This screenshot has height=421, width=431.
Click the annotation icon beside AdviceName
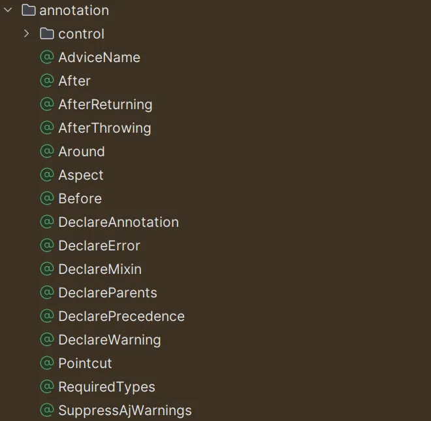click(x=46, y=58)
